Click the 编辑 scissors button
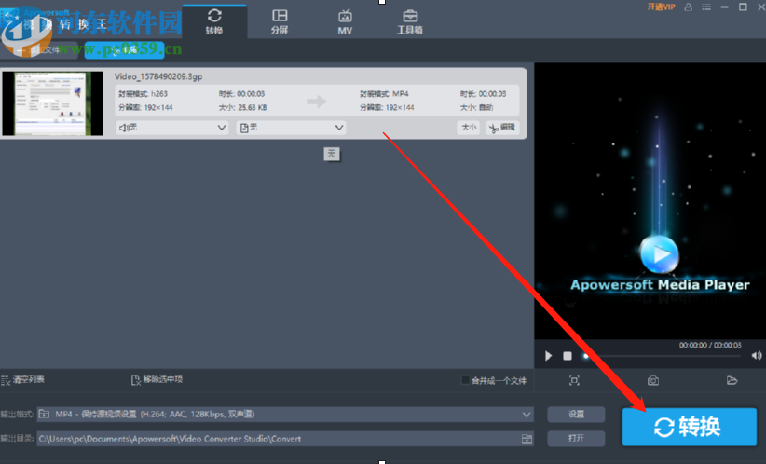This screenshot has height=464, width=766. click(x=502, y=128)
